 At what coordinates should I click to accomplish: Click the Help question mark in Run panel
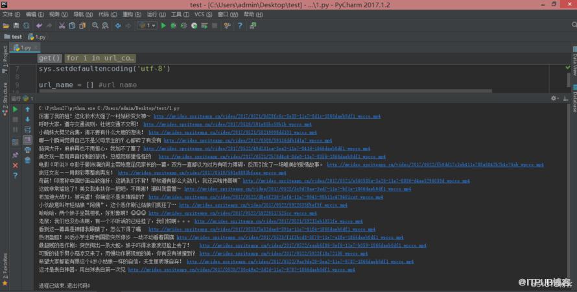coord(15,176)
